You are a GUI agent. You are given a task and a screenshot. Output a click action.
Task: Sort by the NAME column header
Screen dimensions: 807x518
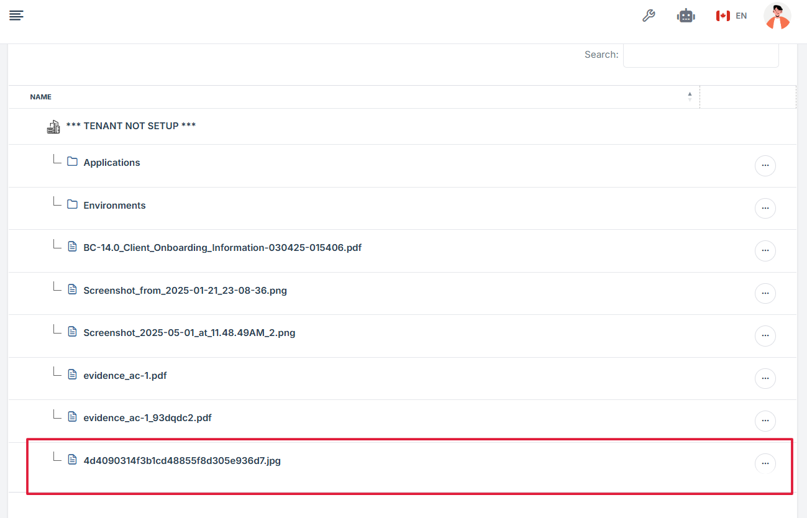coord(41,97)
